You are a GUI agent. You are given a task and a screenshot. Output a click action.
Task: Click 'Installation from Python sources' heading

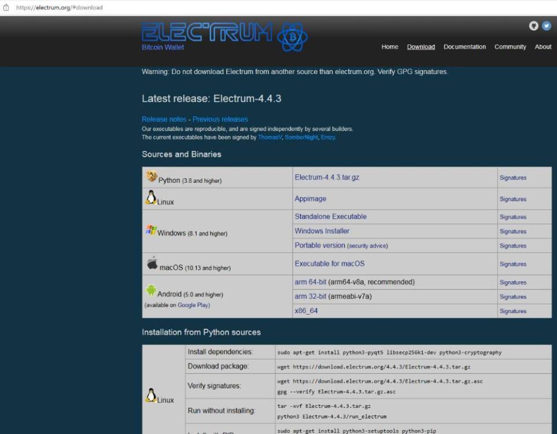click(201, 332)
